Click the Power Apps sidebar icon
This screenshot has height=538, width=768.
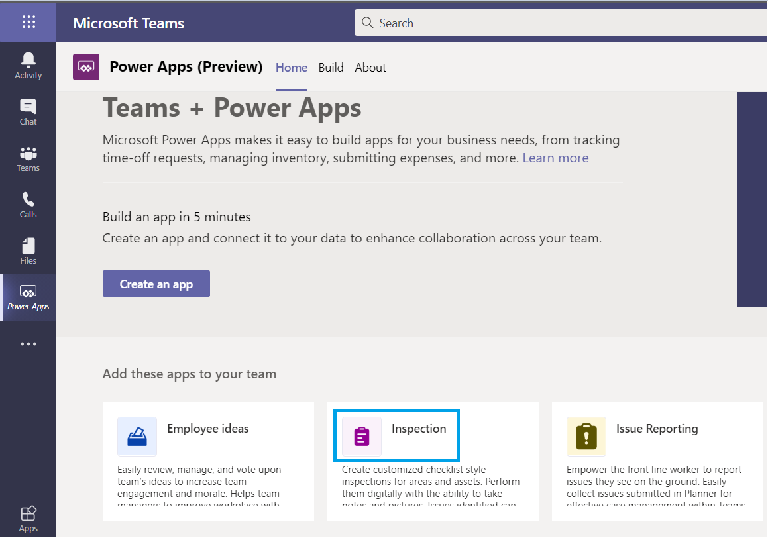(28, 296)
